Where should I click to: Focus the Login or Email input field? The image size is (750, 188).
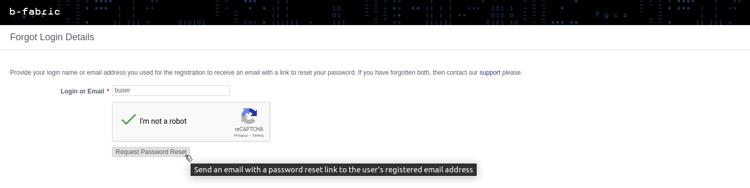(171, 90)
